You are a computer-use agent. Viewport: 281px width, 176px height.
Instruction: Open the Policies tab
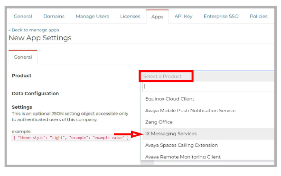click(x=258, y=16)
